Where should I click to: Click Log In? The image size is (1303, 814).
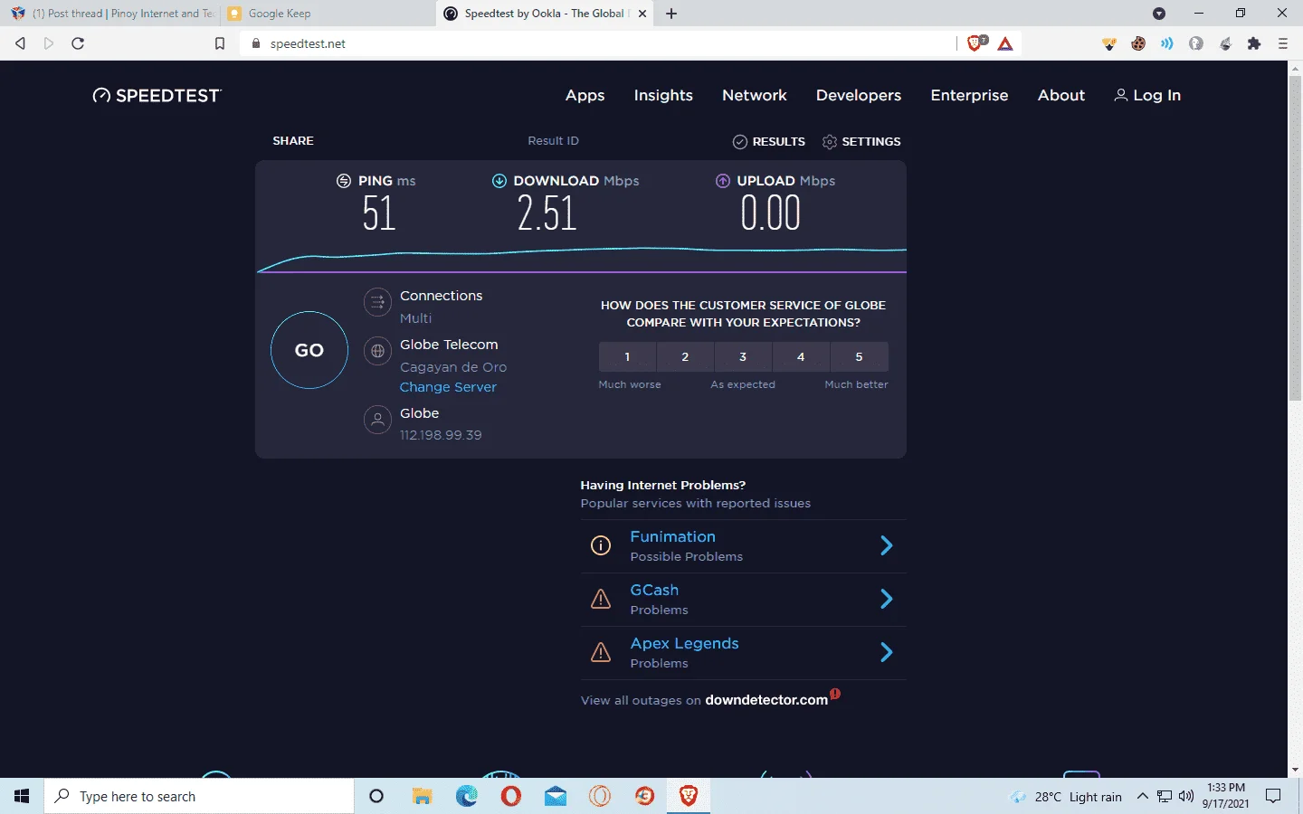coord(1147,95)
